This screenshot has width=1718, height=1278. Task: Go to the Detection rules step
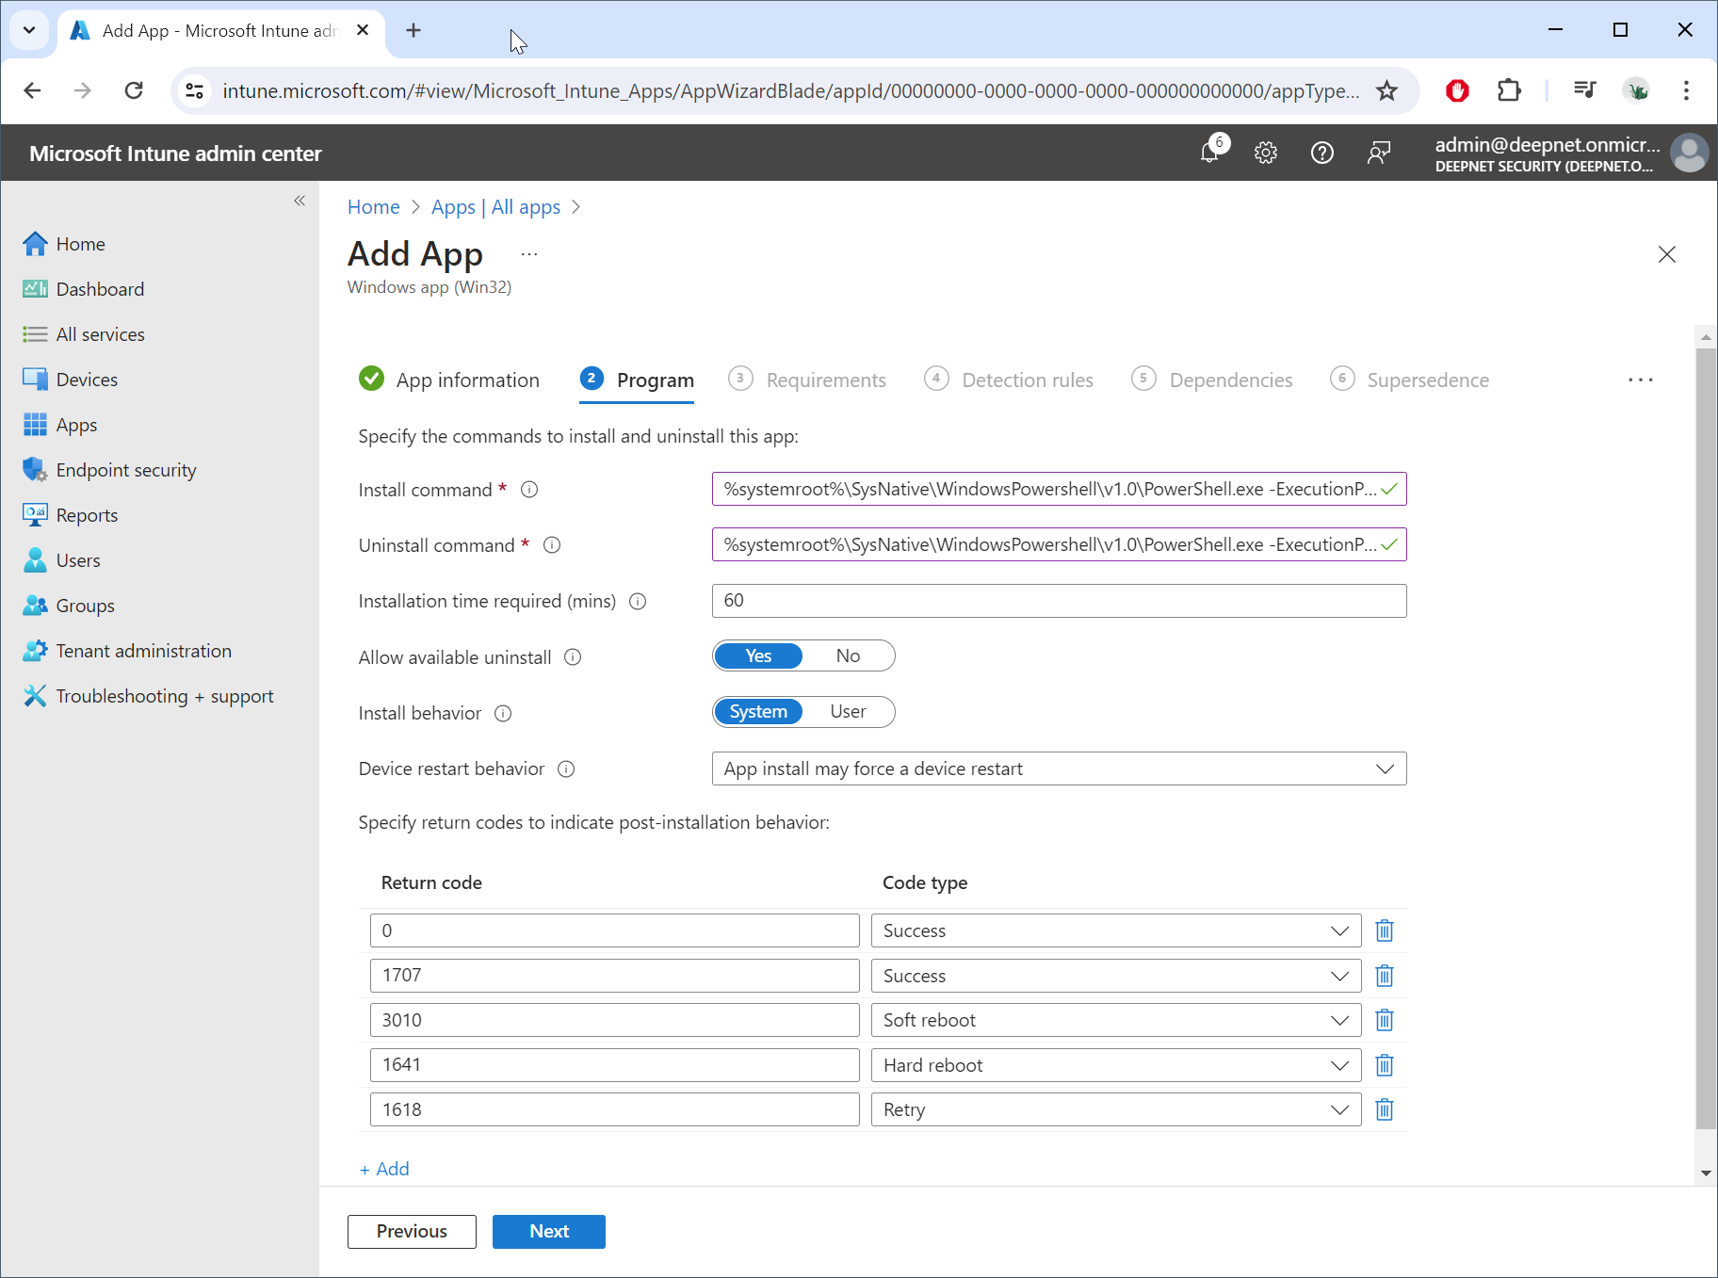point(1027,380)
